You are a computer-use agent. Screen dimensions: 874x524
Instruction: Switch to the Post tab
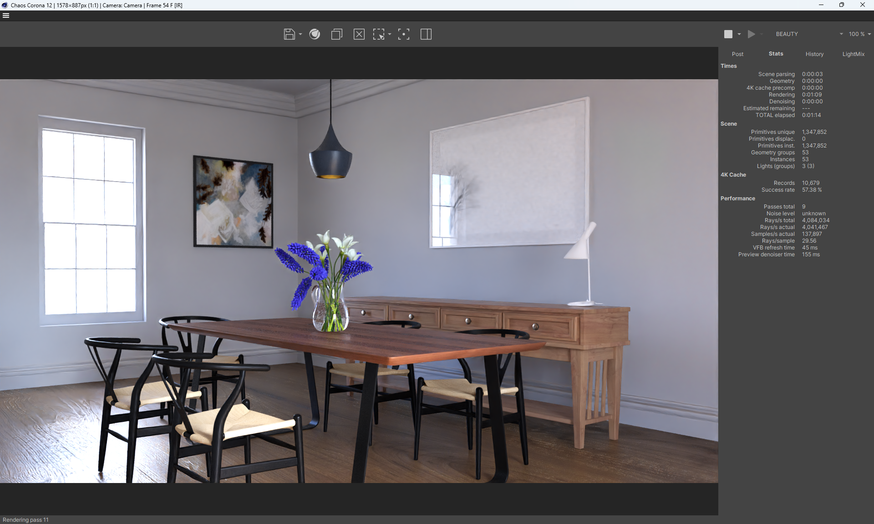[737, 54]
